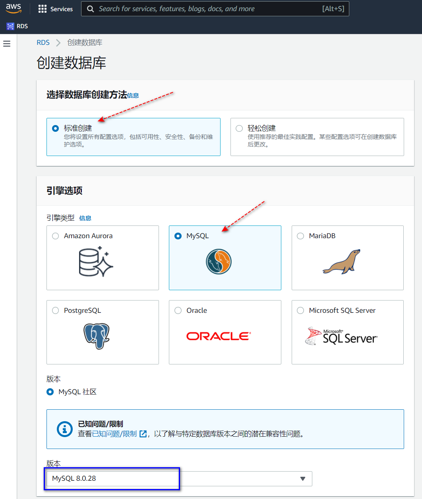The image size is (422, 499).
Task: Open 信息 link next to 引擎类型
Action: [85, 218]
